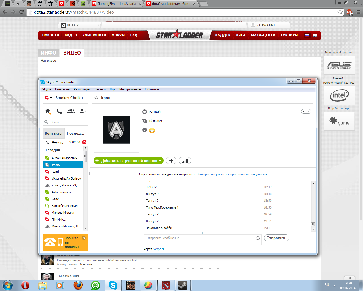Expand the group call button dropdown arrow

coord(161,161)
